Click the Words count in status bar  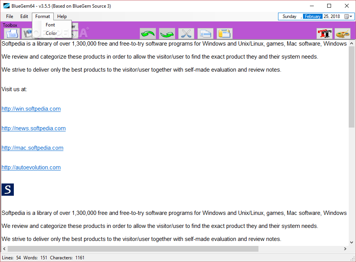[35, 258]
